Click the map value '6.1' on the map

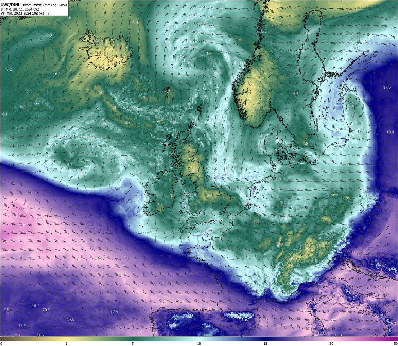click(4, 114)
